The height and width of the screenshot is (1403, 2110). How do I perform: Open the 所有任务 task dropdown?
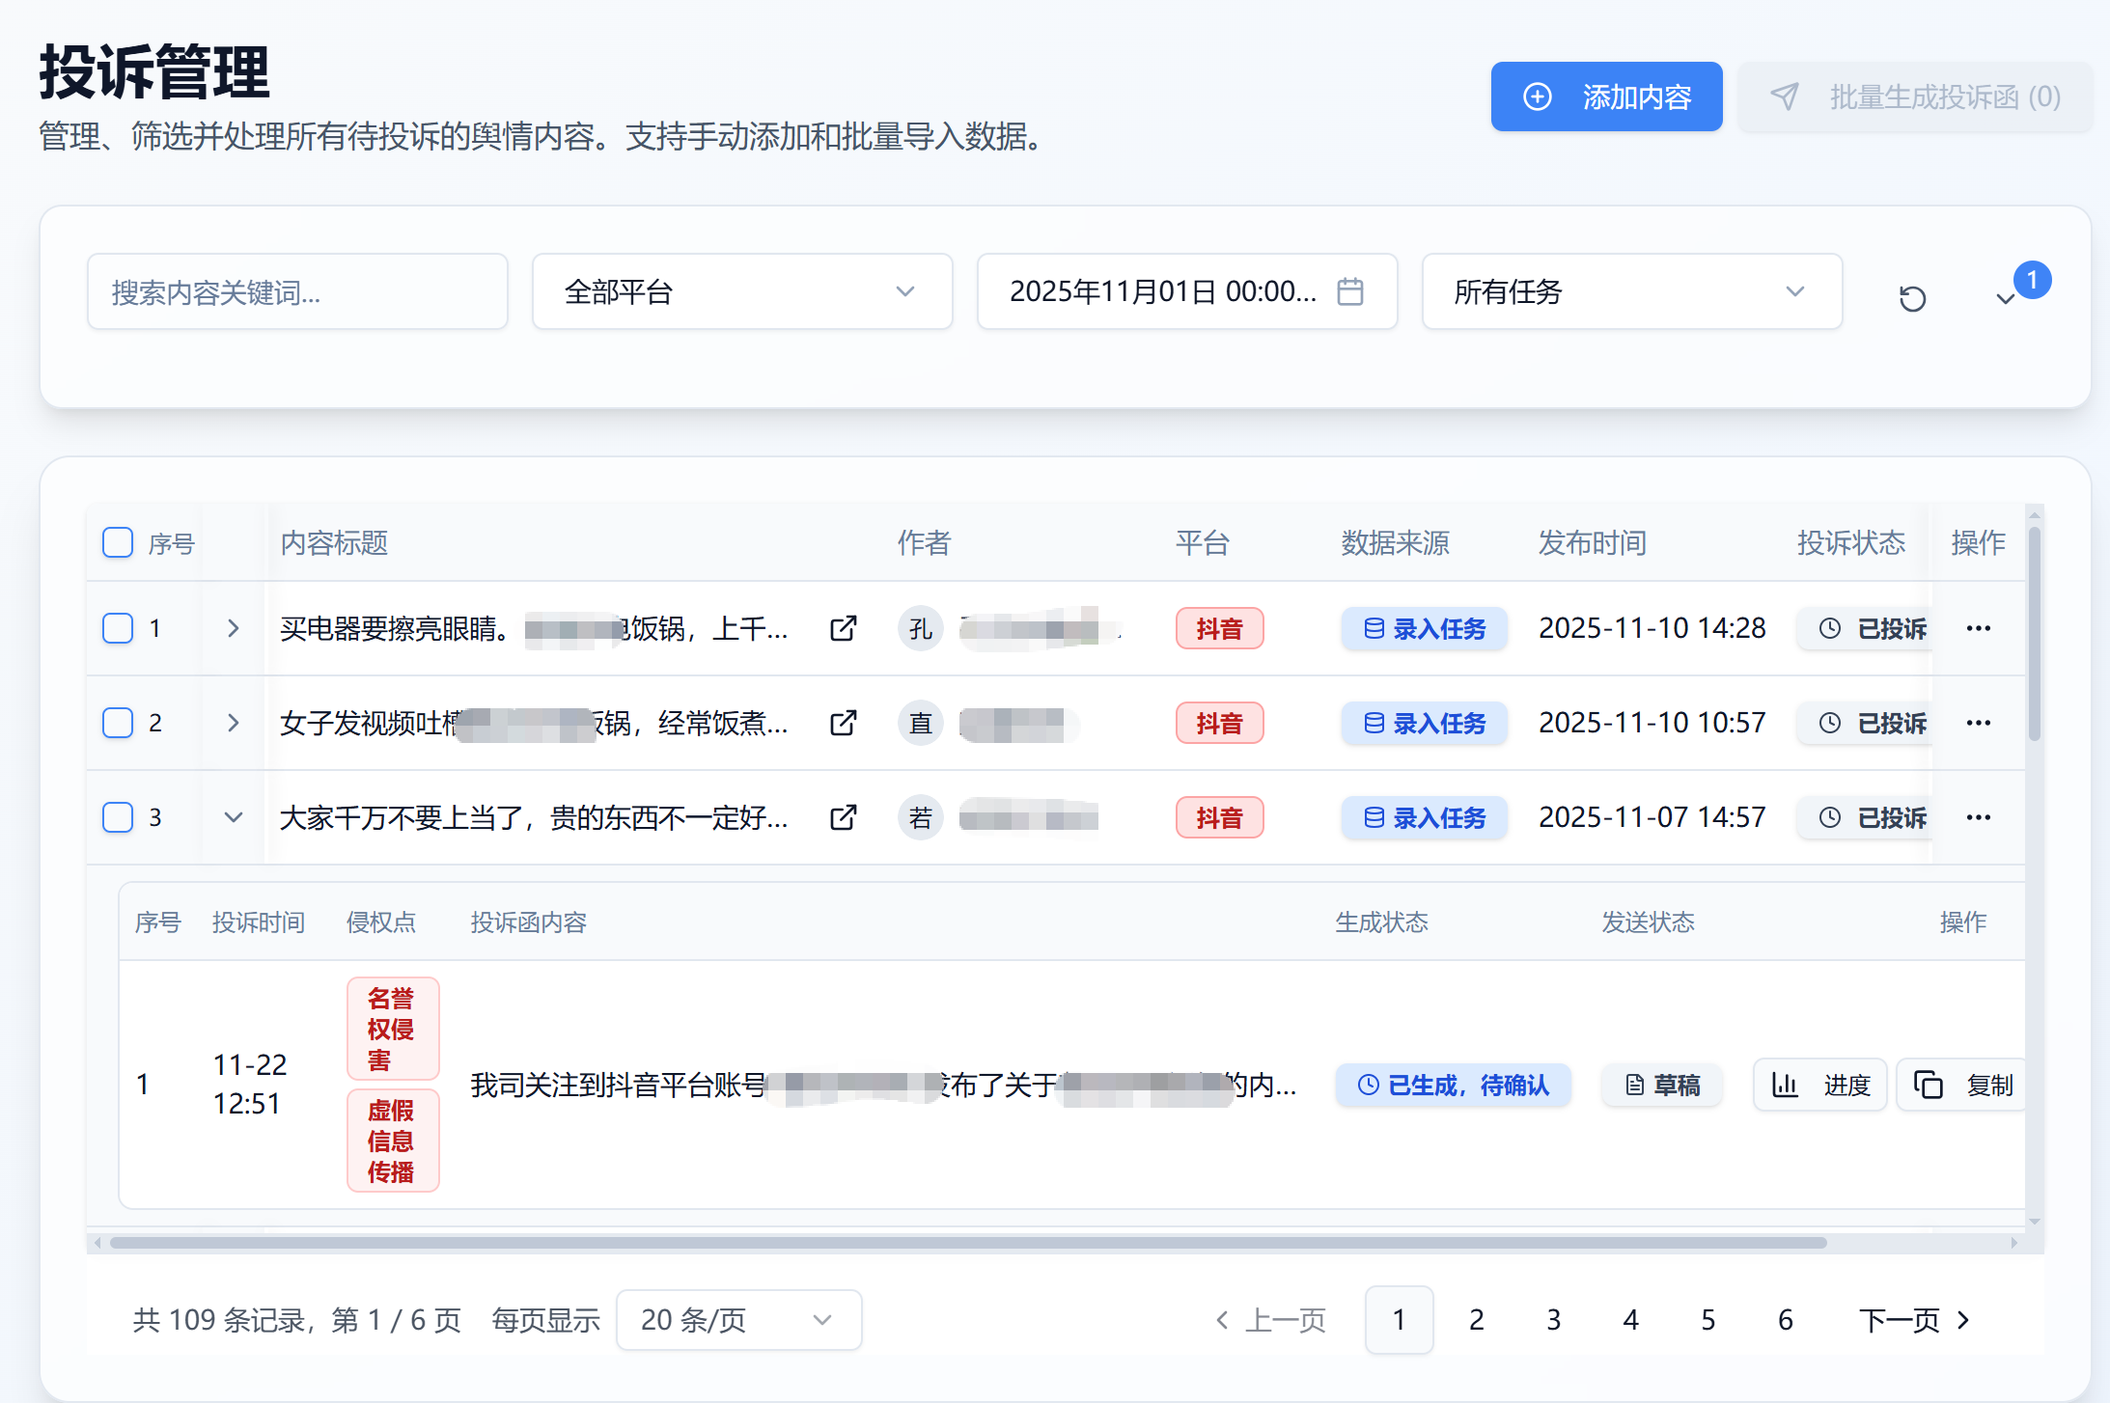click(x=1631, y=291)
